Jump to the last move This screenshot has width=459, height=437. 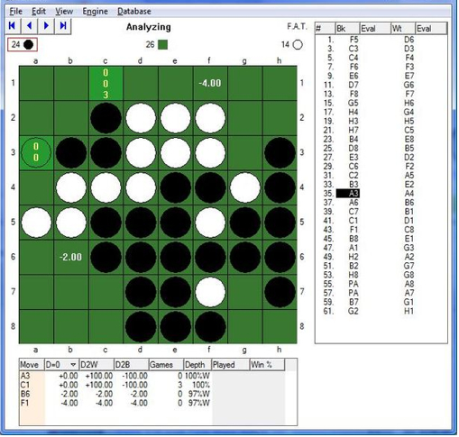pos(63,26)
